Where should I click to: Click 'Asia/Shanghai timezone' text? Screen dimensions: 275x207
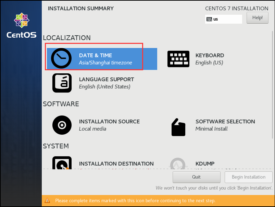105,63
